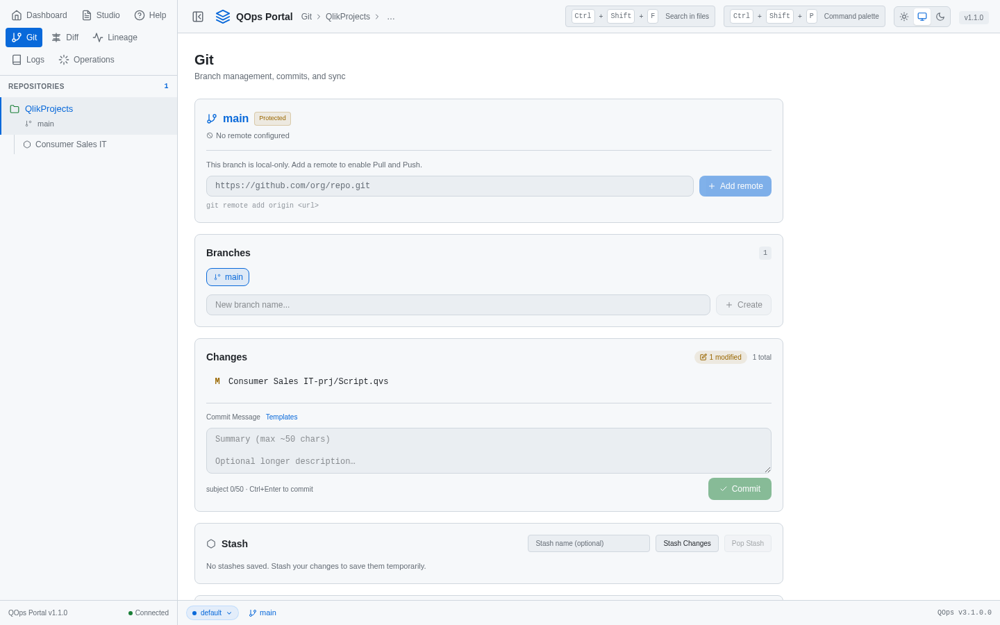Click the Connected status indicator
Screen dimensions: 1000x625
click(149, 613)
